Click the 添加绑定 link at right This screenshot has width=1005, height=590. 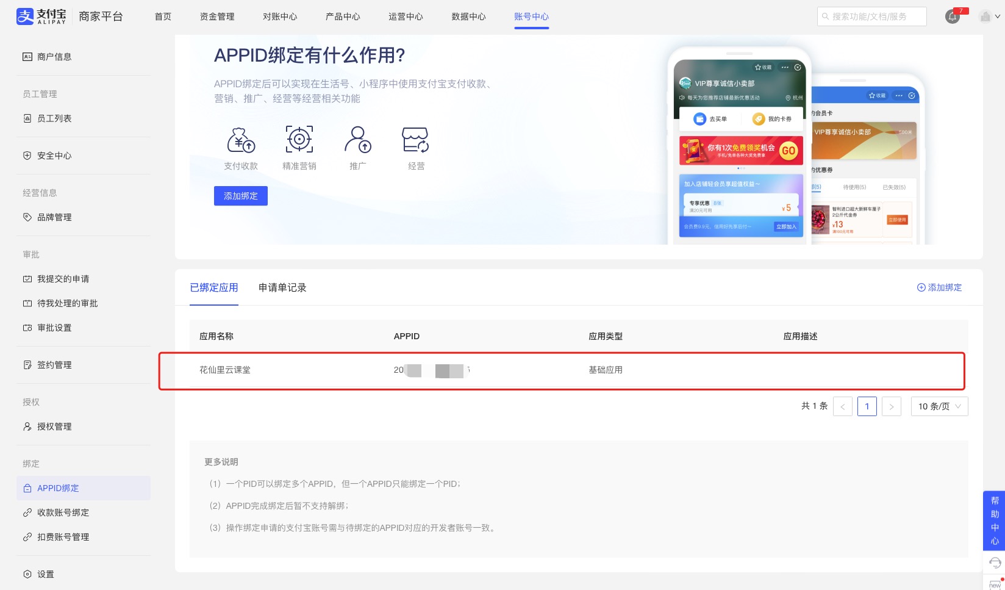click(940, 287)
